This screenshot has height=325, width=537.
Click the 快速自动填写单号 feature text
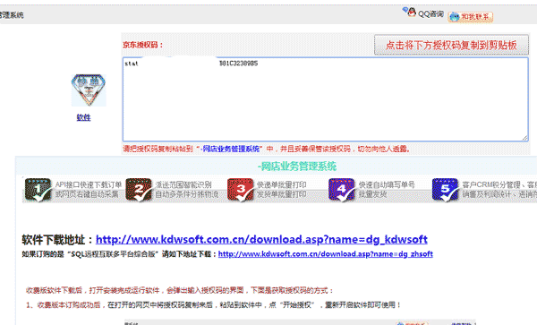pos(387,184)
